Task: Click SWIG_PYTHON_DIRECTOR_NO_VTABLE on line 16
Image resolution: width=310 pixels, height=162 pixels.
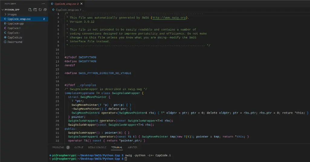Action: tap(105, 73)
